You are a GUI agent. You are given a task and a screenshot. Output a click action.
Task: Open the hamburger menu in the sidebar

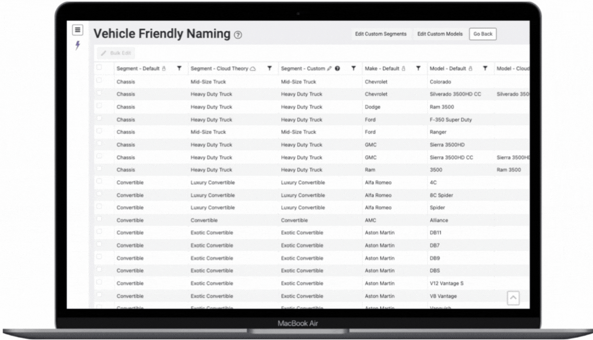click(78, 30)
